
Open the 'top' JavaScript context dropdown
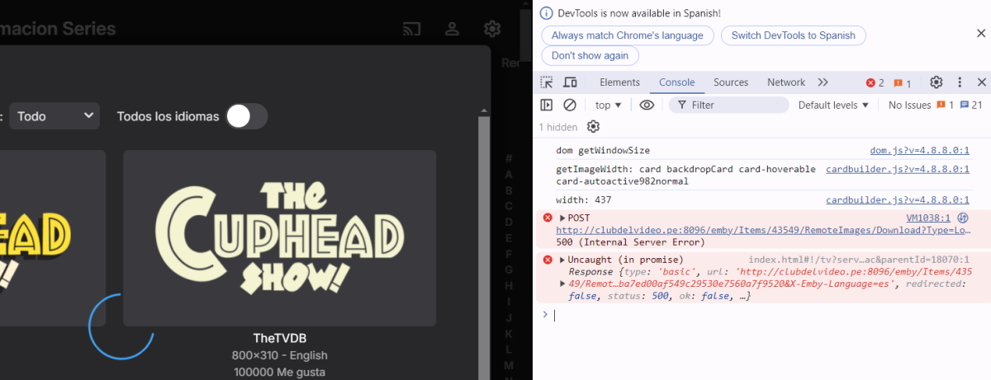coord(609,105)
